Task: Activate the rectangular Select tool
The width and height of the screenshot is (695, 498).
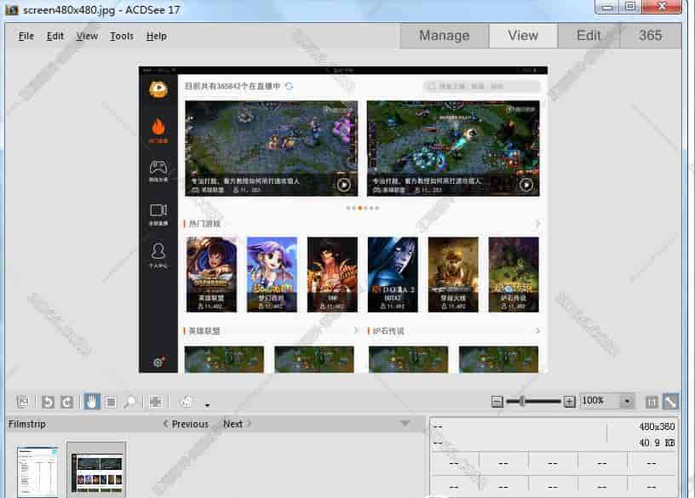Action: click(x=110, y=402)
